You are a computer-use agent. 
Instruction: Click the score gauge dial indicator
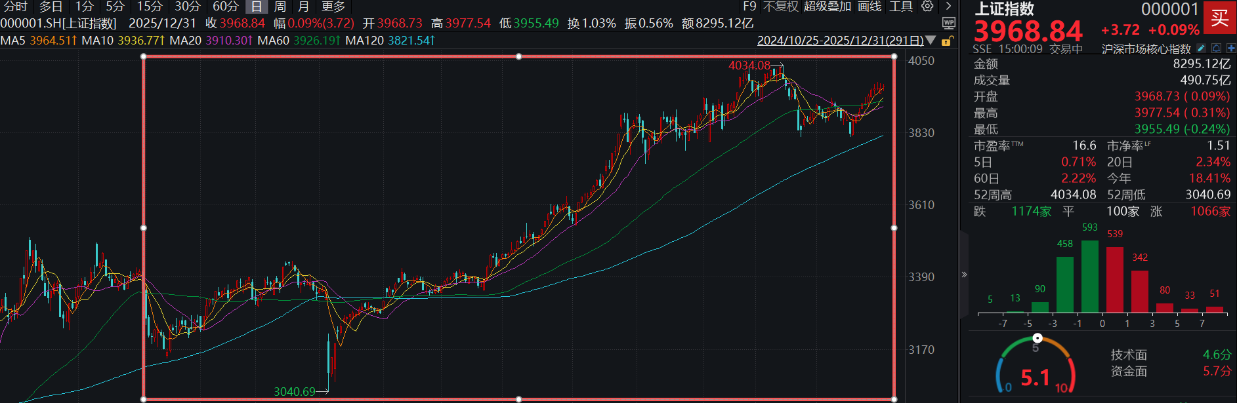point(1037,338)
